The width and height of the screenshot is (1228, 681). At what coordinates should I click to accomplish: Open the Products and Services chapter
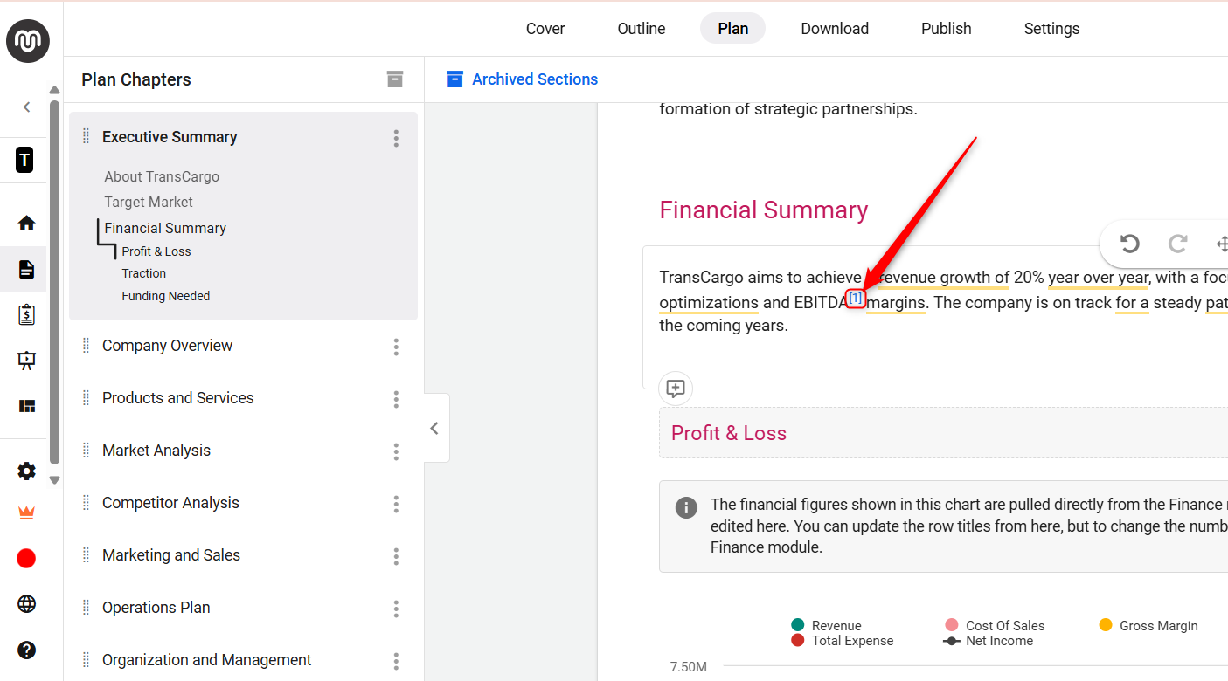click(177, 398)
